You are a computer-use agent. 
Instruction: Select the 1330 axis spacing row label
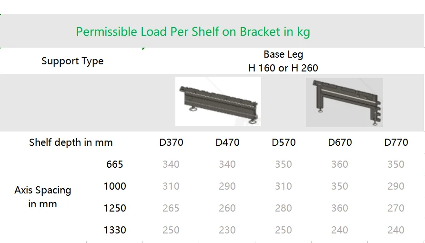point(115,230)
